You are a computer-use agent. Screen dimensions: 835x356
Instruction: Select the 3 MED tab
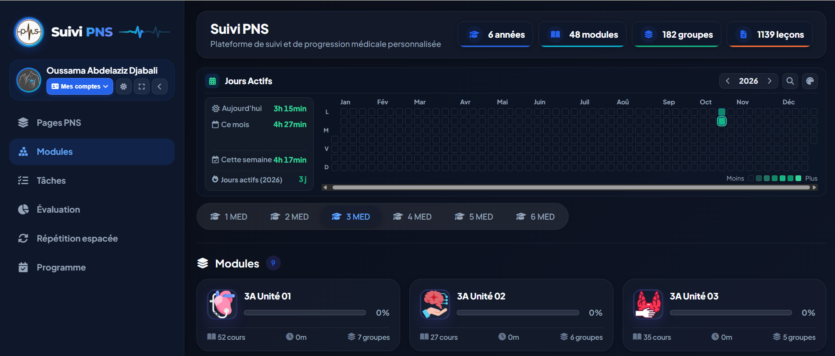click(351, 217)
